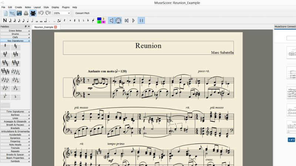Select the 64th note duration
This screenshot has height=166, width=296.
(x=10, y=21)
